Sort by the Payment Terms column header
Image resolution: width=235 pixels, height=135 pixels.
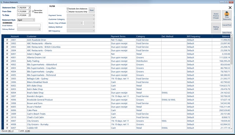click(x=123, y=36)
